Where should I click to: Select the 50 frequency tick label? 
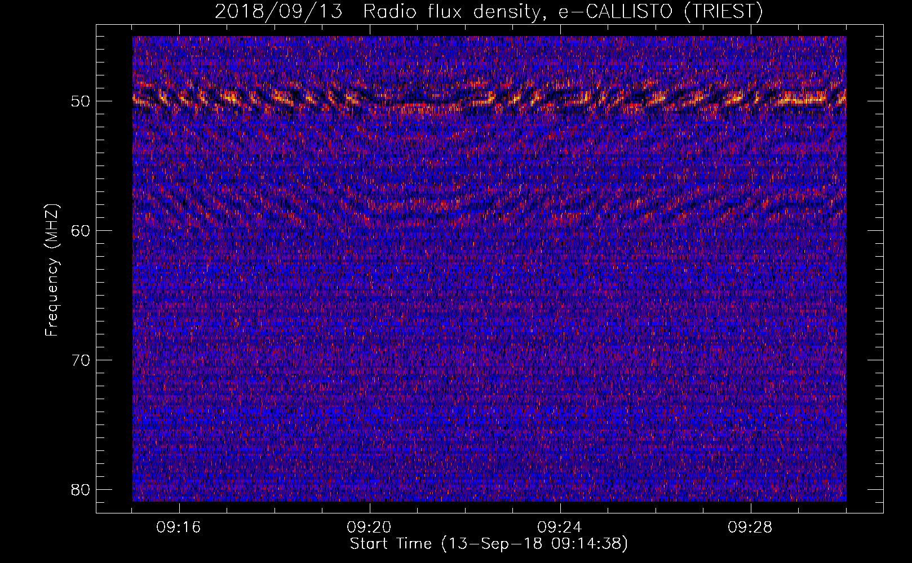tap(81, 101)
